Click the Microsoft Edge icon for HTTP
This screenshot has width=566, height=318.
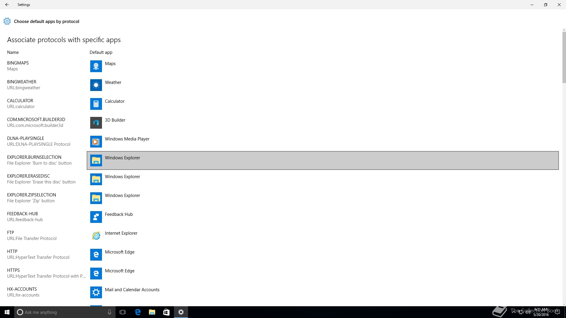pyautogui.click(x=96, y=255)
